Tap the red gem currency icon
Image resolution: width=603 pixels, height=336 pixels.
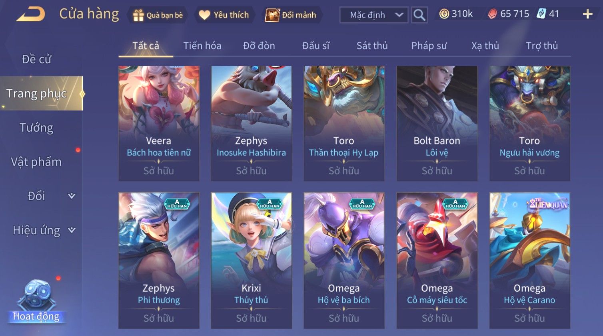tap(493, 14)
